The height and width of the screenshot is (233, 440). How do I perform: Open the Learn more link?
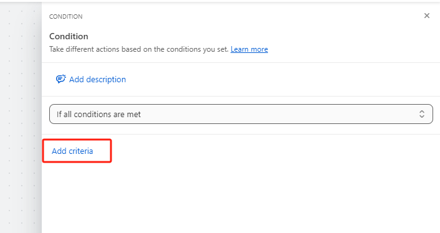249,49
